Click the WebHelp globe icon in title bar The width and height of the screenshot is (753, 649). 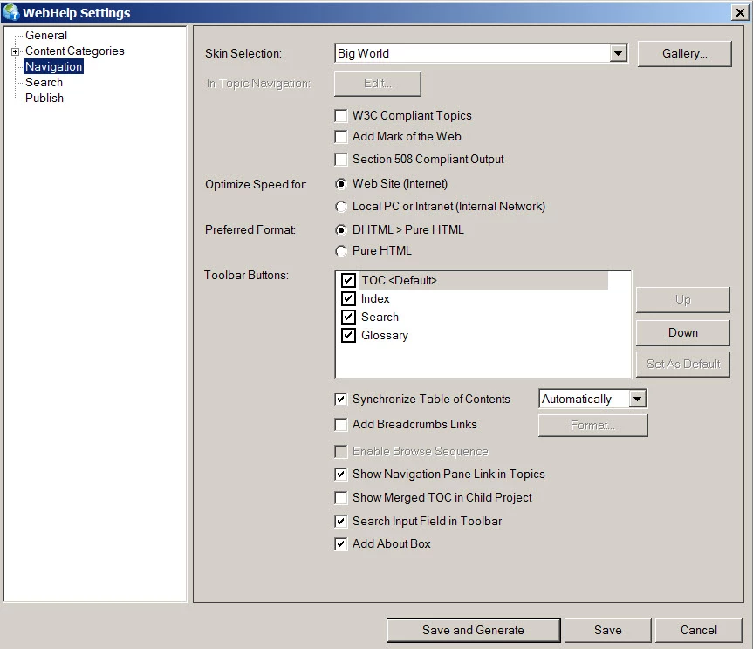(x=10, y=12)
